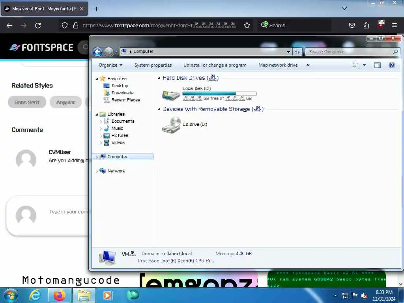Screen dimensions: 404x303
Task: Select the Sans Serif style tag
Action: [x=27, y=102]
